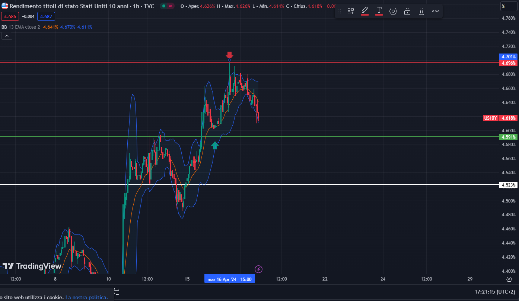Click the 22 date axis label
This screenshot has width=519, height=301.
[x=325, y=279]
